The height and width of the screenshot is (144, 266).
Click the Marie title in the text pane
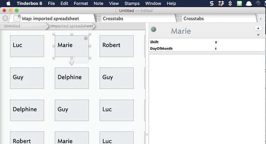point(181,31)
